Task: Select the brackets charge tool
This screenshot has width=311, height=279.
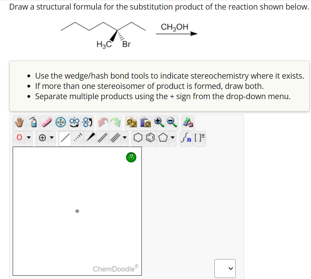Action: click(200, 138)
